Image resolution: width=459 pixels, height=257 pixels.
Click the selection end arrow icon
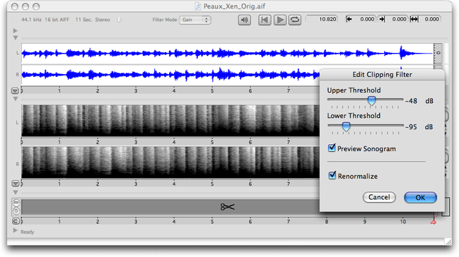pos(382,19)
